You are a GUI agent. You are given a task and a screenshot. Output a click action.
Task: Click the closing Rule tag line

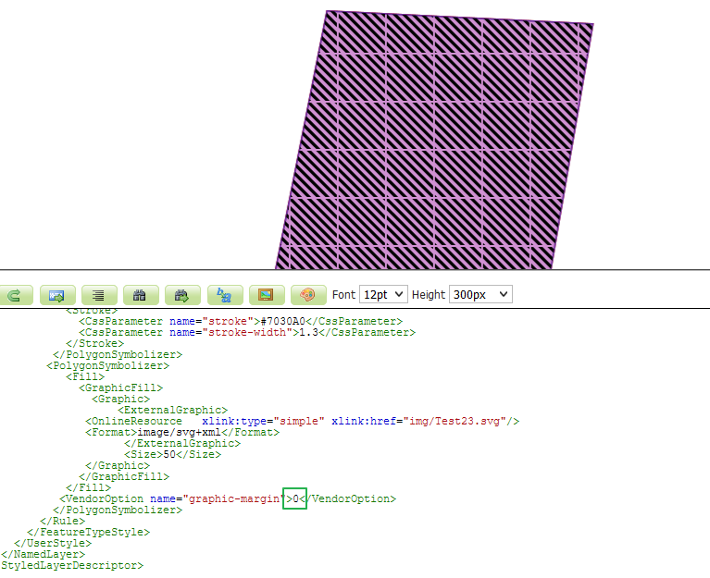[63, 521]
